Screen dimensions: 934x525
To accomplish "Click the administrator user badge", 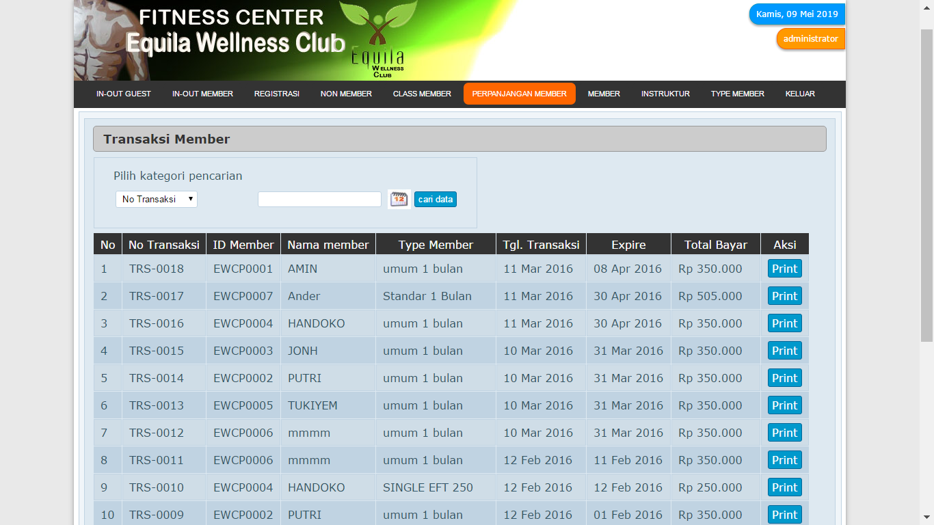I will pos(810,39).
